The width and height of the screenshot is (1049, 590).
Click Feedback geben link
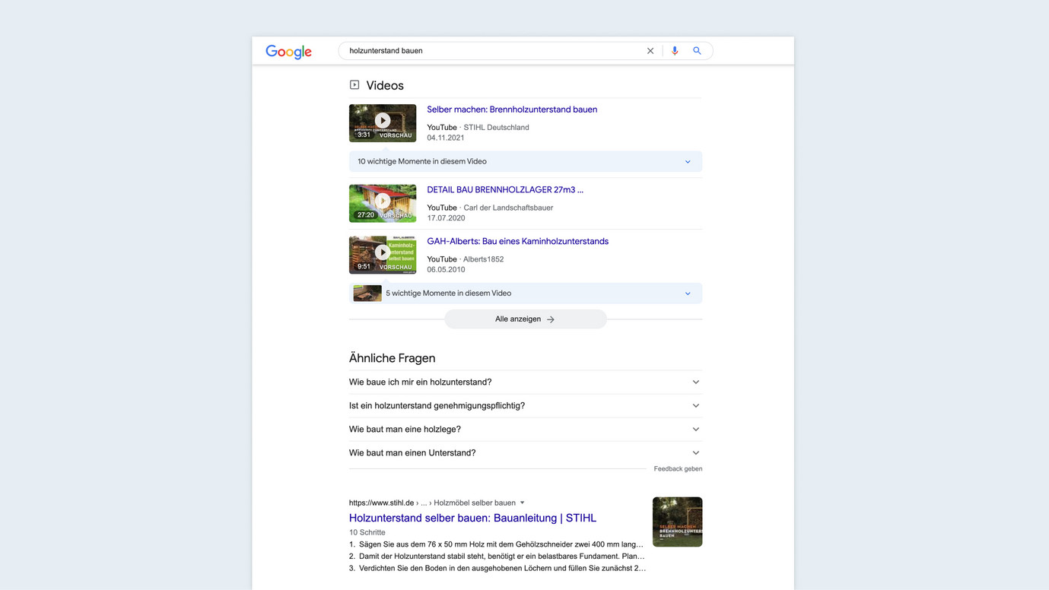678,469
